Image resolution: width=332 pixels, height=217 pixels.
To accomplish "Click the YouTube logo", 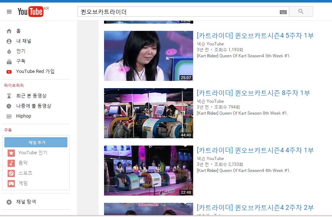I will [30, 12].
